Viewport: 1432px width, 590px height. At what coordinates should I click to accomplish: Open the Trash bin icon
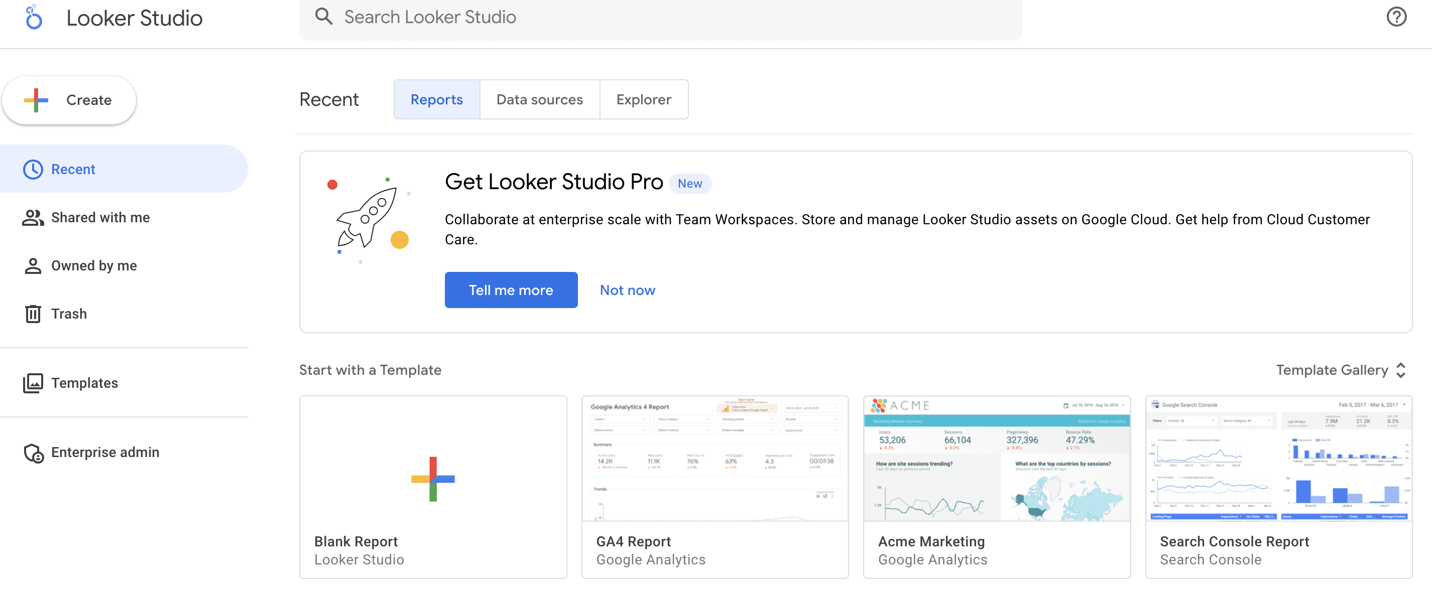33,314
